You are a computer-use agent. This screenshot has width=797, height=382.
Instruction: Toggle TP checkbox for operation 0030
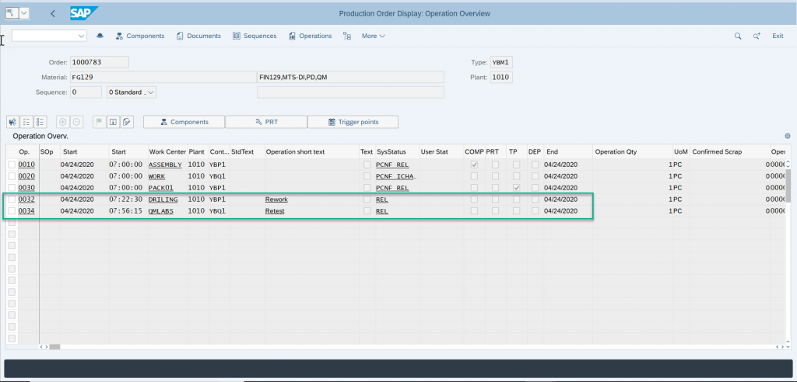click(517, 188)
